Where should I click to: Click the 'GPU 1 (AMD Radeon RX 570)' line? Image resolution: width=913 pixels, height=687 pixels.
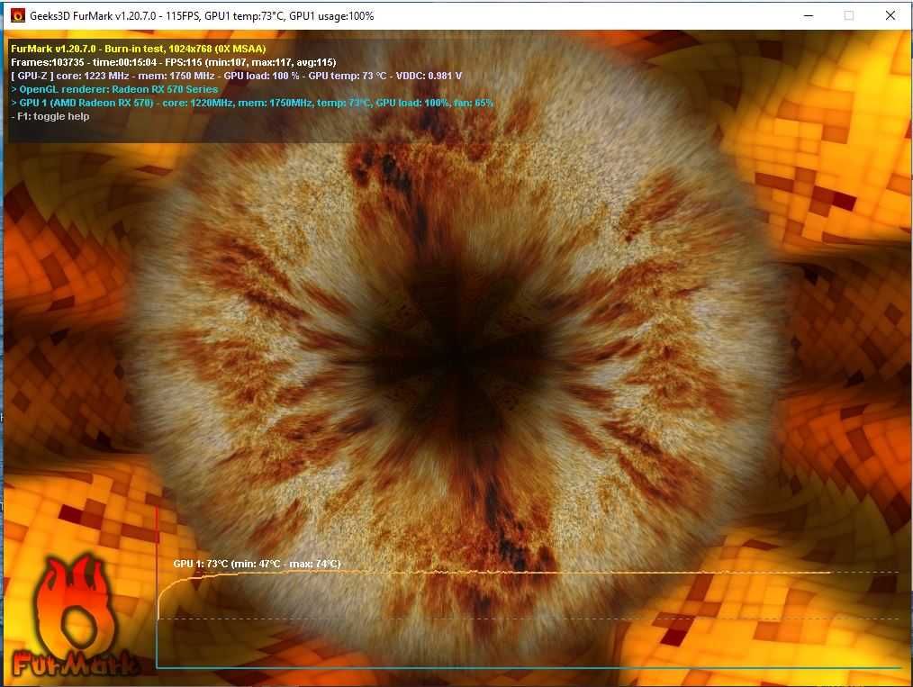[252, 103]
